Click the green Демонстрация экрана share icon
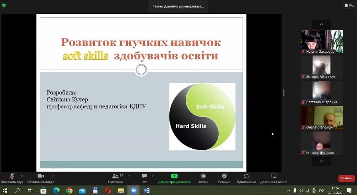The image size is (357, 195). tap(174, 176)
